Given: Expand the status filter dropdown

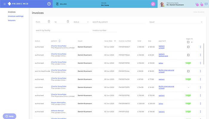Looking at the screenshot, I should click(81, 22).
